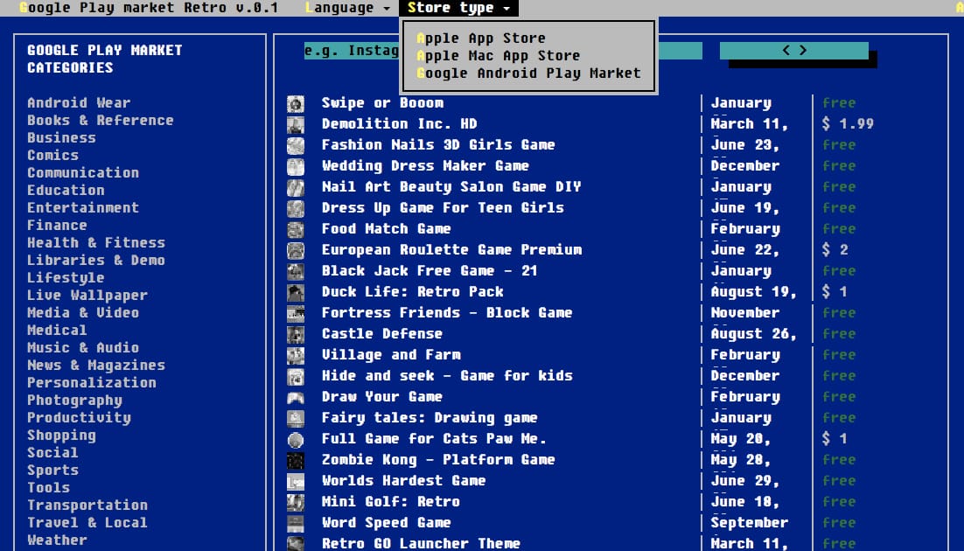
Task: Click the Zombie Kong app icon
Action: (x=296, y=460)
